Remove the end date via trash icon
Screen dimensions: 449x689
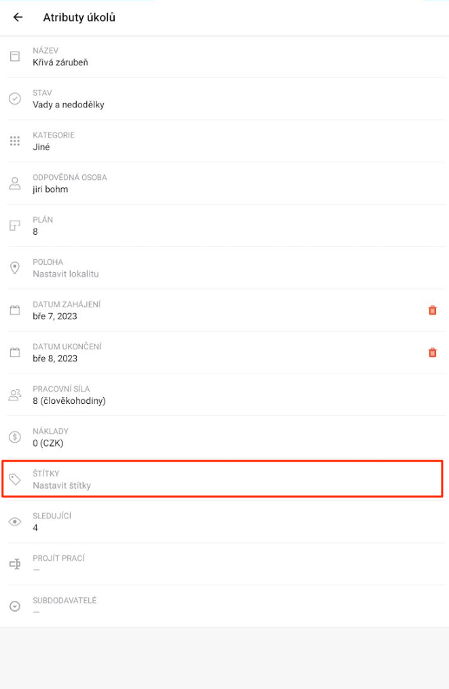pyautogui.click(x=432, y=352)
